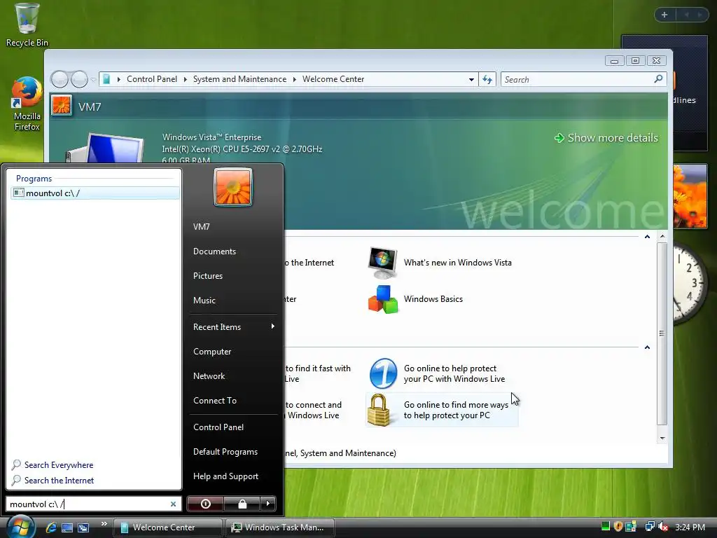Image resolution: width=717 pixels, height=538 pixels.
Task: Open Computer from Start menu
Action: coord(212,352)
